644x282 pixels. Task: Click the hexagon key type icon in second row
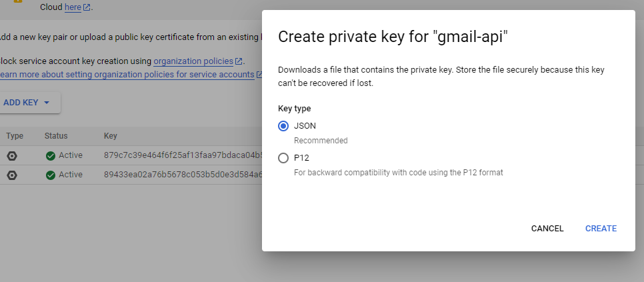coord(12,175)
